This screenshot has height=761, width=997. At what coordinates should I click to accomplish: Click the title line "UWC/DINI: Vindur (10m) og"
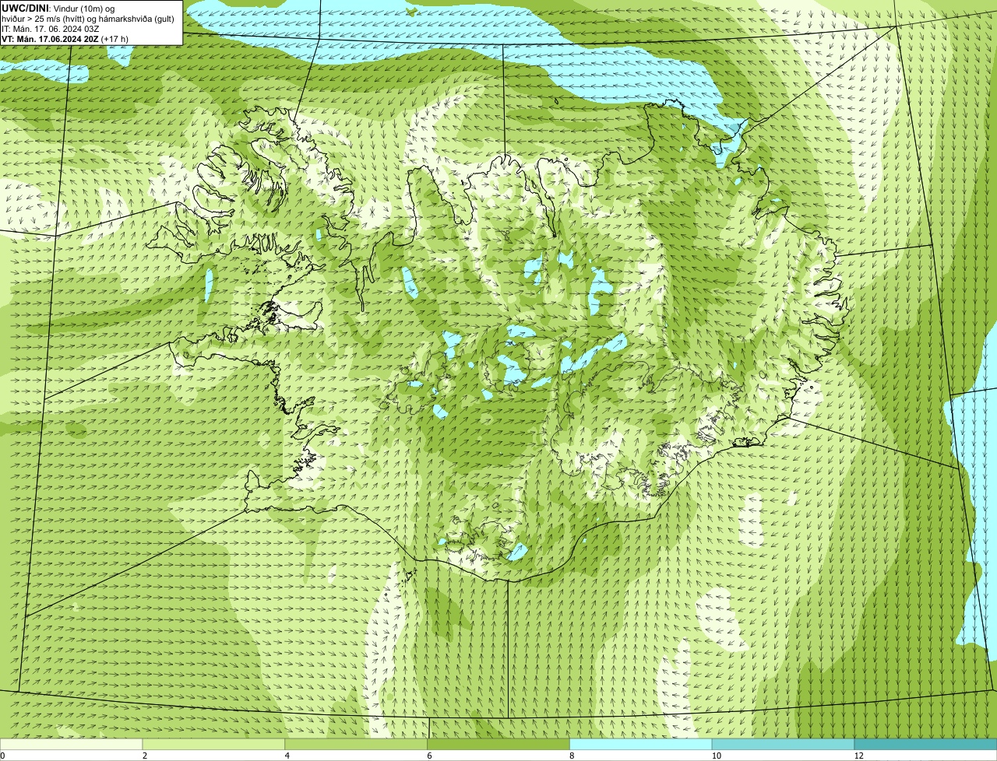(58, 8)
